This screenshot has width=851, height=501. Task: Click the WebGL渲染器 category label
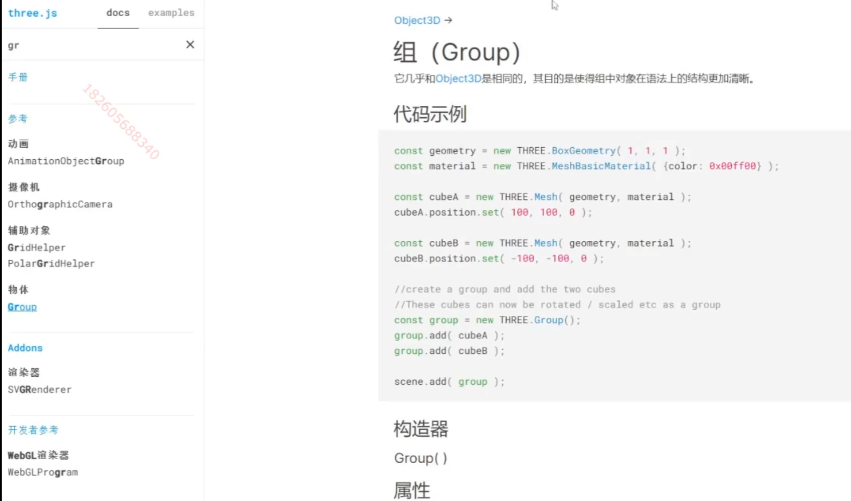tap(38, 455)
